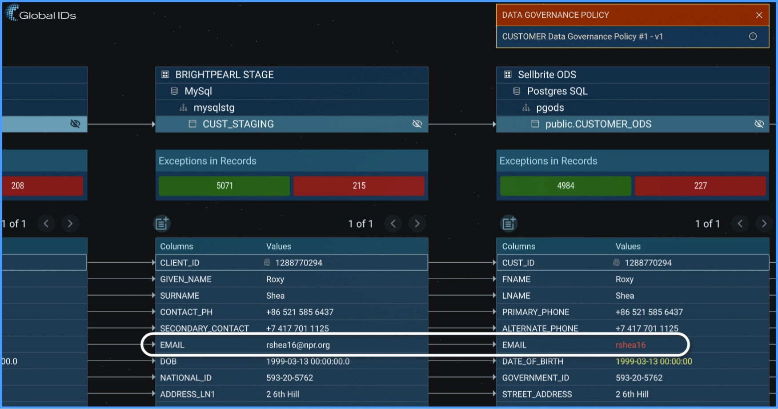Click the Global IDs logo
Screen dimensions: 778x409
click(41, 13)
